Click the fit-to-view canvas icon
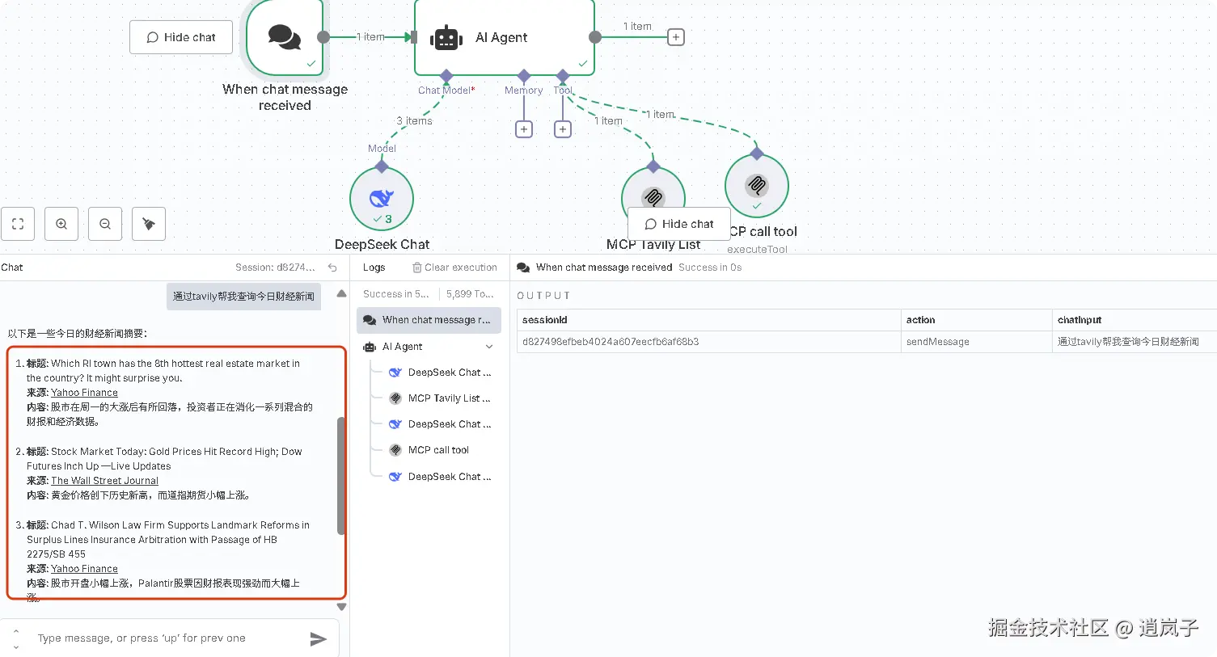1217x657 pixels. pos(18,224)
